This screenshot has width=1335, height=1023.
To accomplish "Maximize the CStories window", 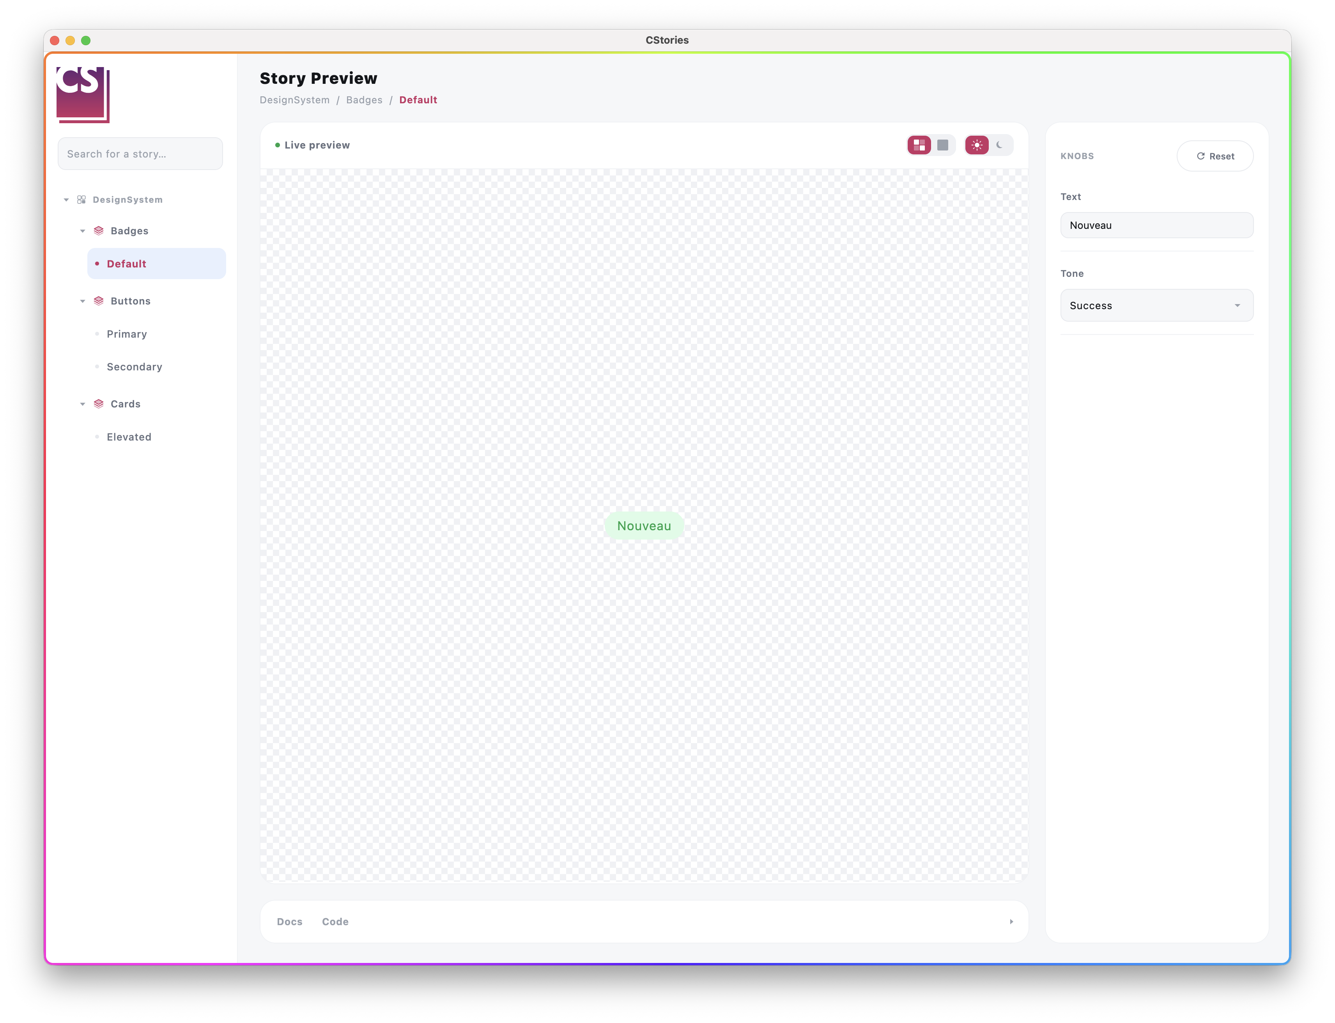I will pyautogui.click(x=86, y=40).
